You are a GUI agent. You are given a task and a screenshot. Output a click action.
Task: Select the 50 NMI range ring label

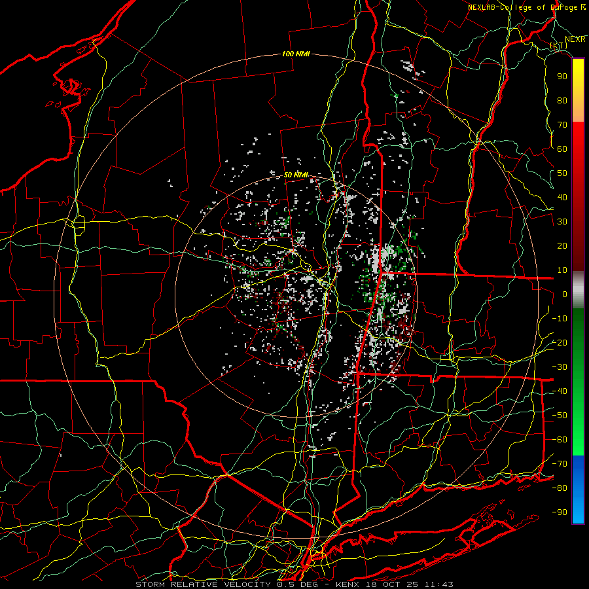pos(296,175)
